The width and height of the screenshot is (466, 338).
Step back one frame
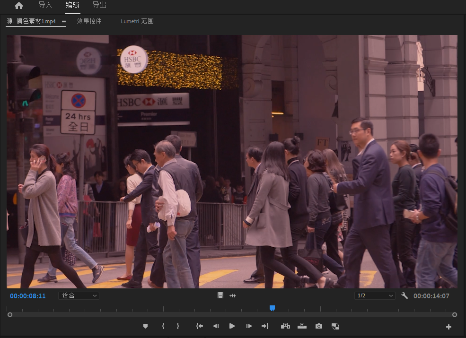point(216,326)
